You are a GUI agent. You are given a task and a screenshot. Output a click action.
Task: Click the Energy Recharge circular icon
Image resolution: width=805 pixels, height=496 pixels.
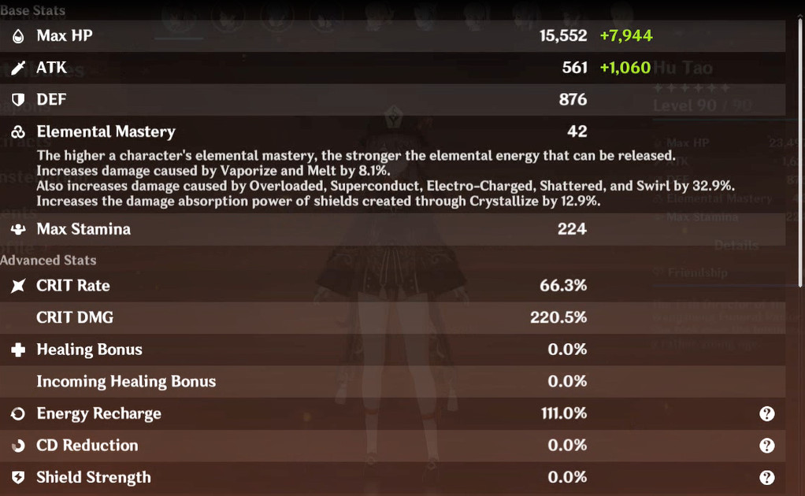click(x=18, y=413)
